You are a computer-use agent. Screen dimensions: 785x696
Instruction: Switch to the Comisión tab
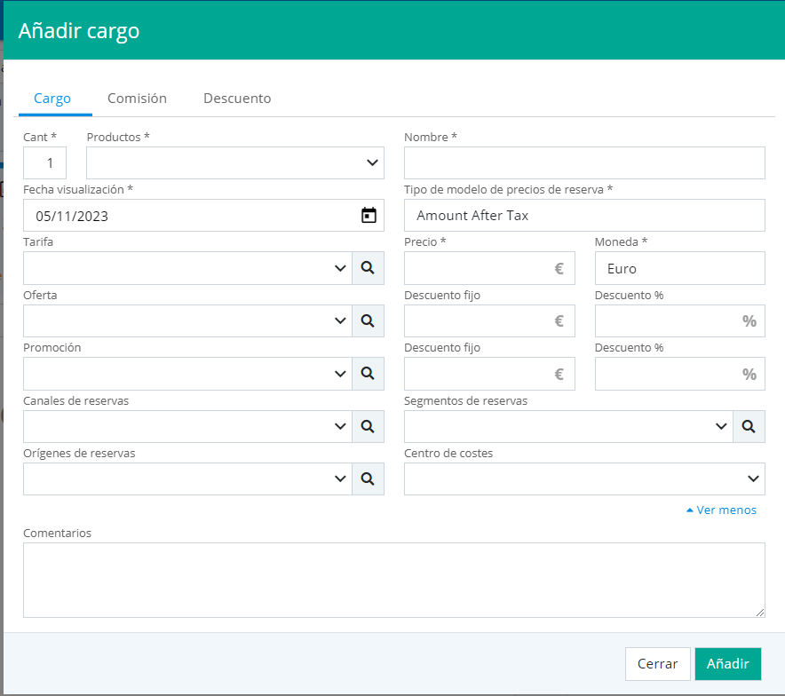tap(137, 99)
